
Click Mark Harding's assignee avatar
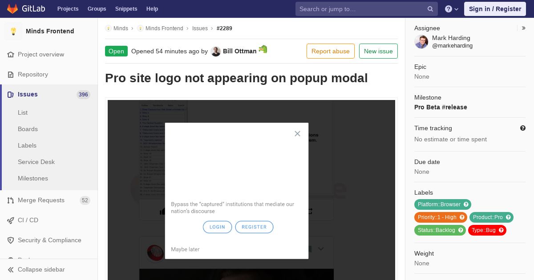(421, 42)
